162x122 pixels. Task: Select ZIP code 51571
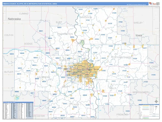click(x=114, y=81)
